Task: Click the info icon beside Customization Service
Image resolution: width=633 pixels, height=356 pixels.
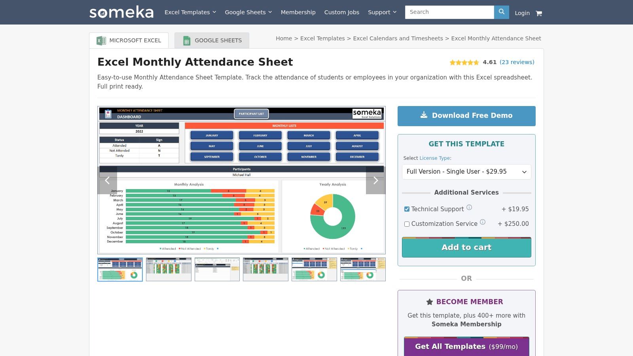Action: [482, 222]
